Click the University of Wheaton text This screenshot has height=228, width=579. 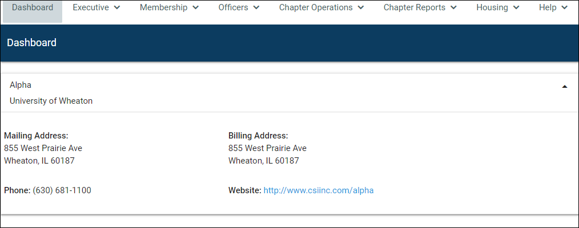[51, 101]
